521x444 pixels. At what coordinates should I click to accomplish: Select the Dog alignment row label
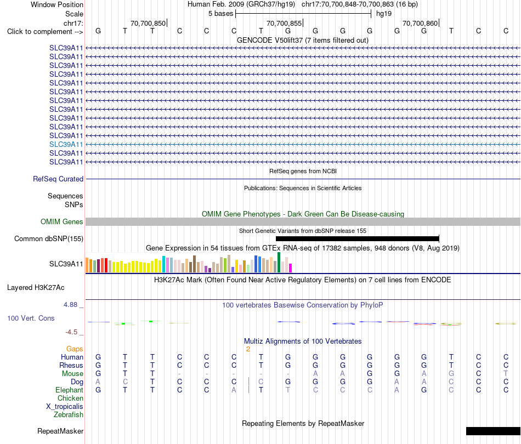click(x=77, y=382)
